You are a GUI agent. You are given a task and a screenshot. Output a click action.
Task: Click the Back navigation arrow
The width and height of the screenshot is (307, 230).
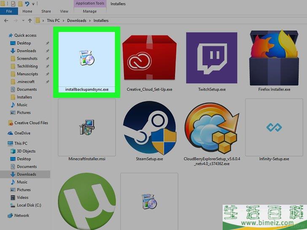[x=6, y=21]
